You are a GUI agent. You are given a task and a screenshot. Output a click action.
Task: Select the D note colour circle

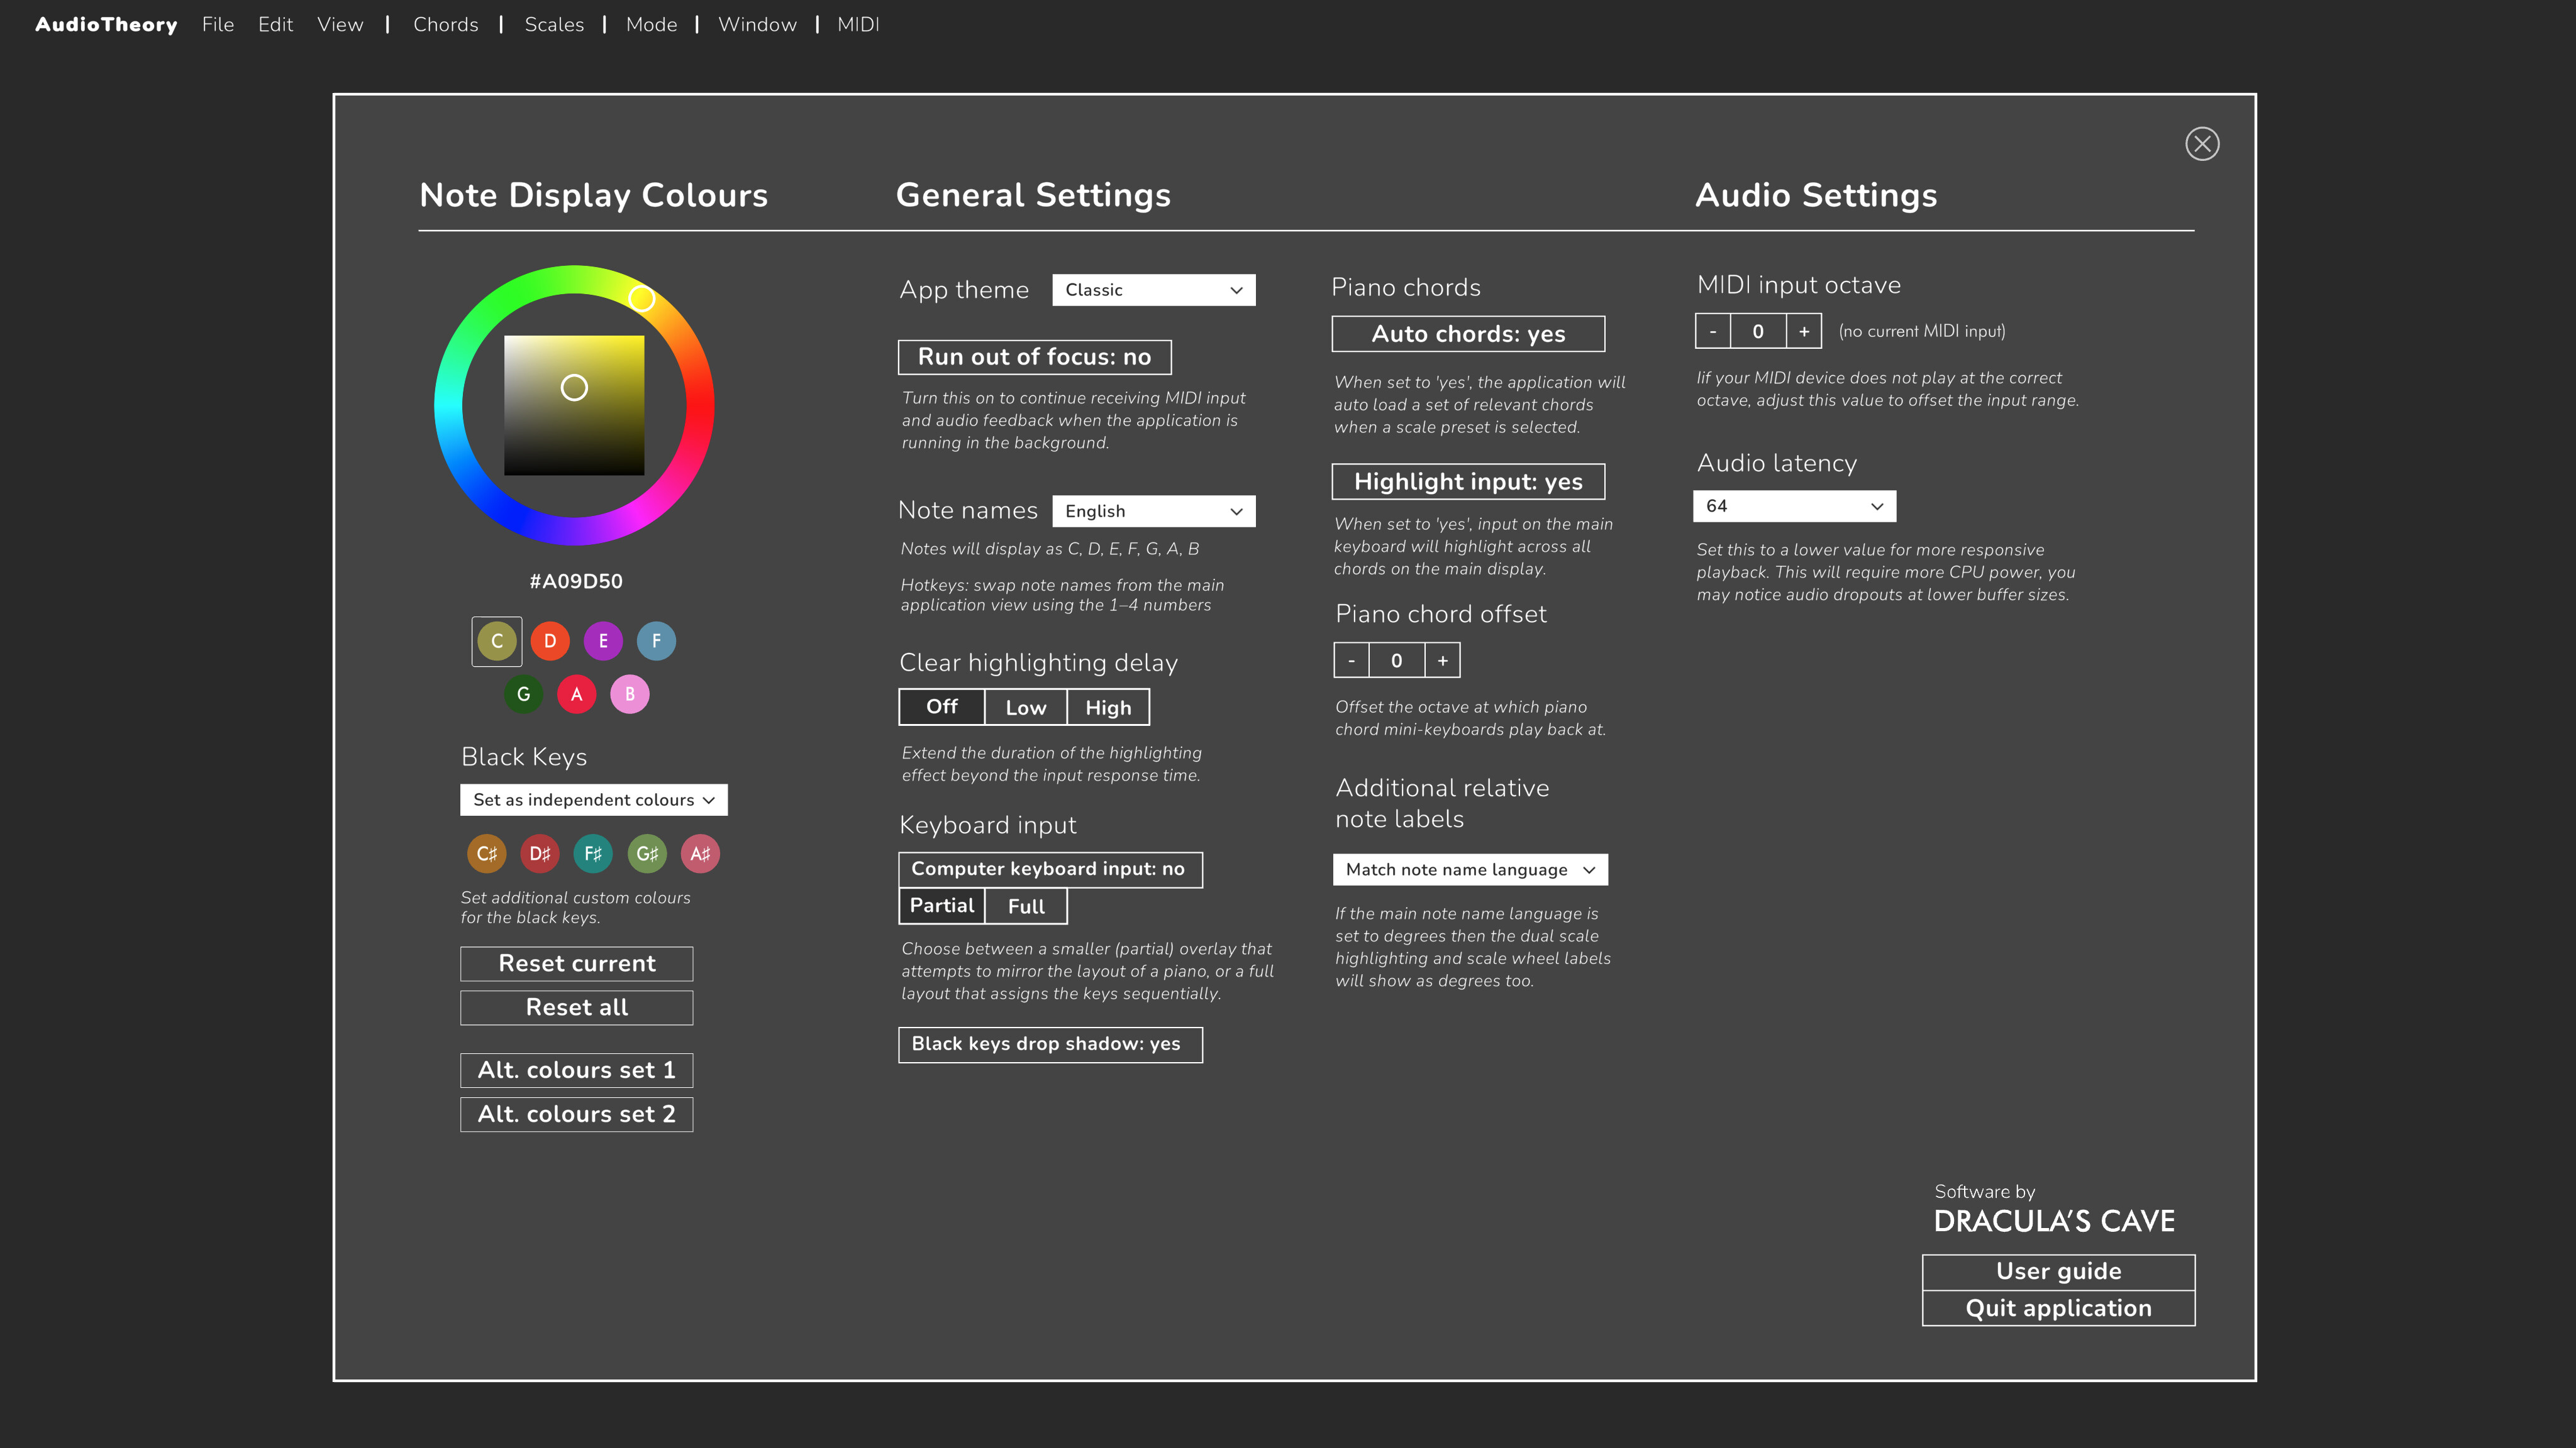pos(550,640)
